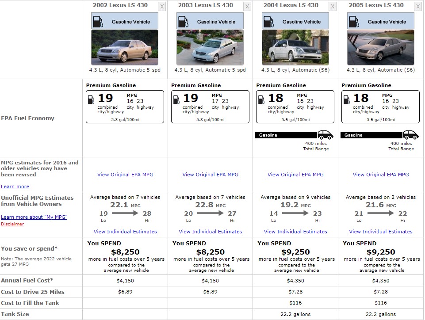Viewport: 425px width, 320px height.
Task: Click the fuel pump icon for 2004 Lexus
Action: point(268,22)
